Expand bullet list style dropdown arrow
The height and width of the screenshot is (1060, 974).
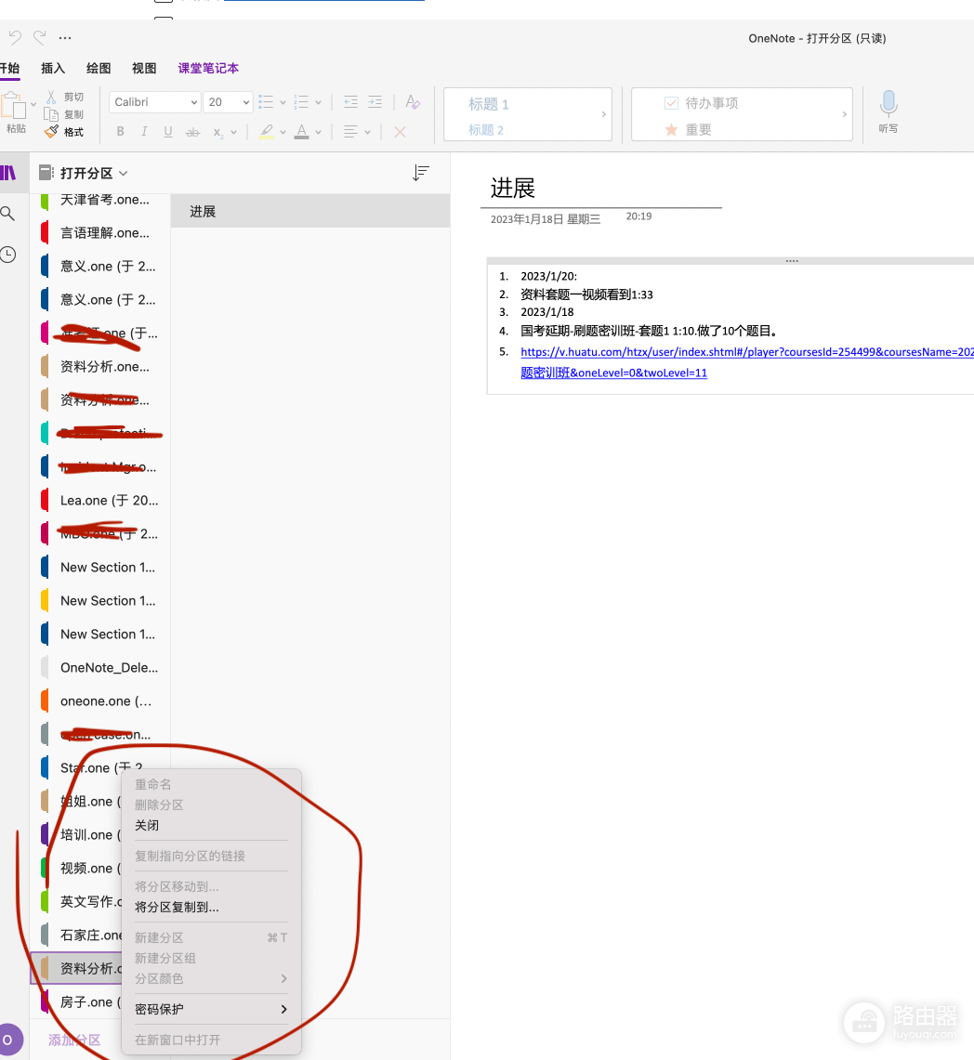click(x=283, y=103)
